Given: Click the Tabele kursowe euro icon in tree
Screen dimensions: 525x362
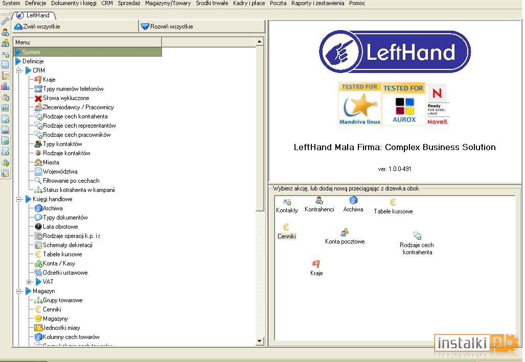Looking at the screenshot, I should point(38,254).
